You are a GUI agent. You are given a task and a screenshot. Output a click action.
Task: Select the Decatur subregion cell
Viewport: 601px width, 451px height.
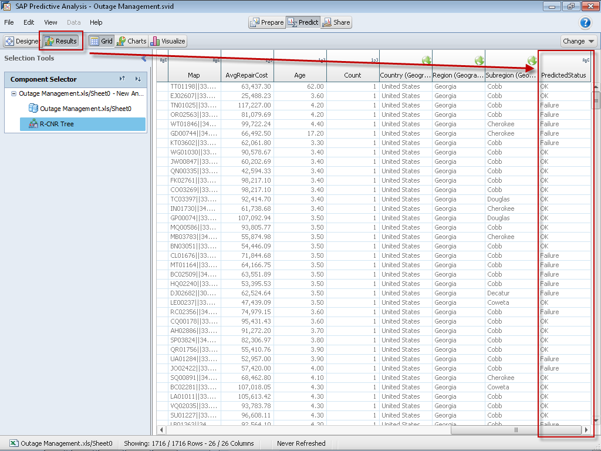pos(511,294)
